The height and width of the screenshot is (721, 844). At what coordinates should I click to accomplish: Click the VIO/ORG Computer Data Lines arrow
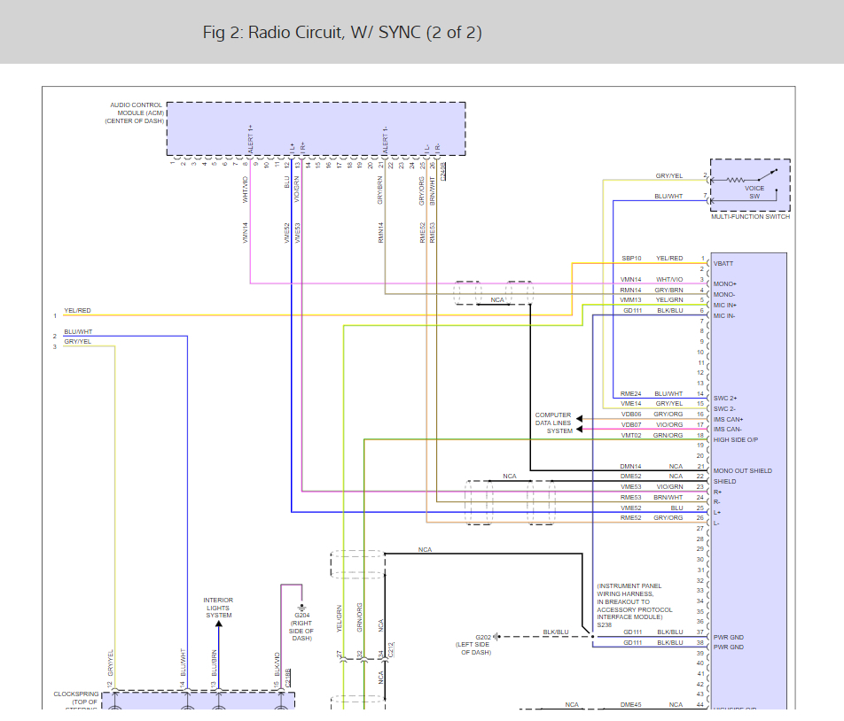(579, 429)
